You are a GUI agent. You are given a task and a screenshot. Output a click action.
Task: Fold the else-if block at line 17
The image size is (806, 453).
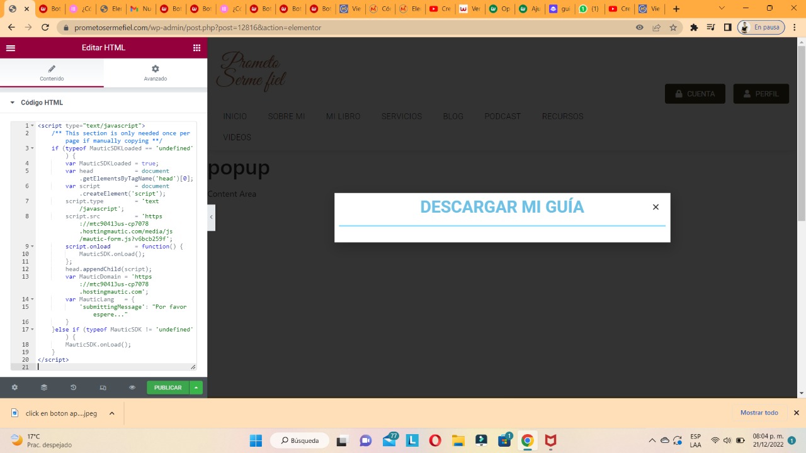pos(32,330)
